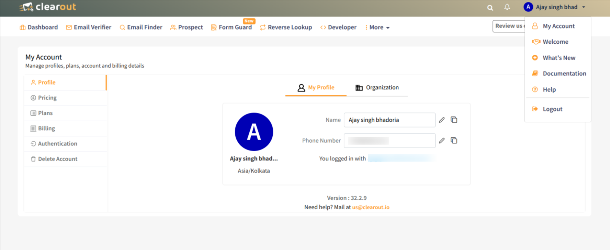Expand the More navigation dropdown
Image resolution: width=610 pixels, height=250 pixels.
pos(377,27)
